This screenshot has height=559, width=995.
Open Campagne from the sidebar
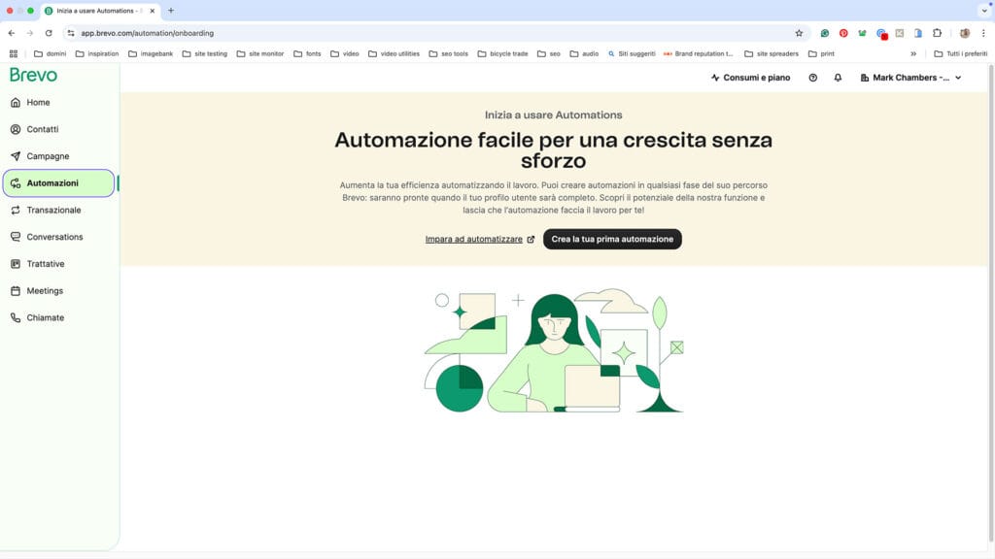(48, 156)
